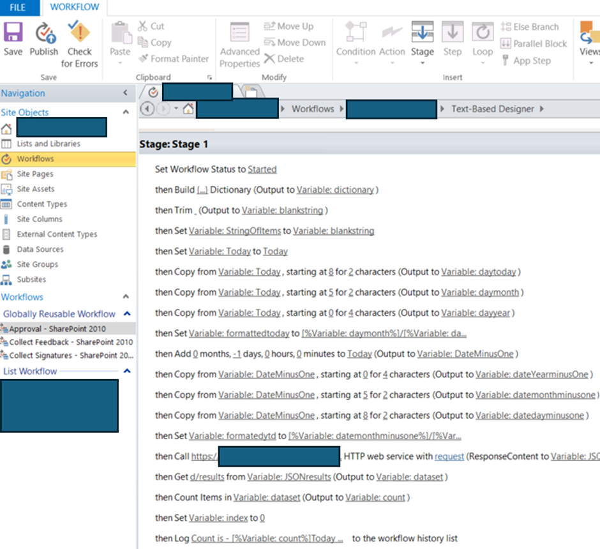The image size is (600, 549).
Task: Cut the selected workflow action
Action: [x=153, y=26]
